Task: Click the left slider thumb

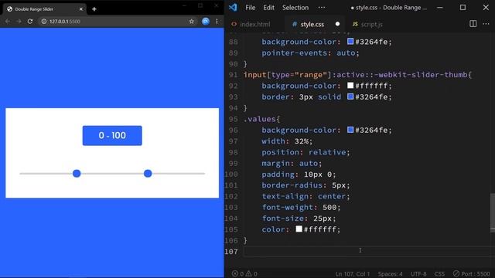Action: [x=77, y=173]
